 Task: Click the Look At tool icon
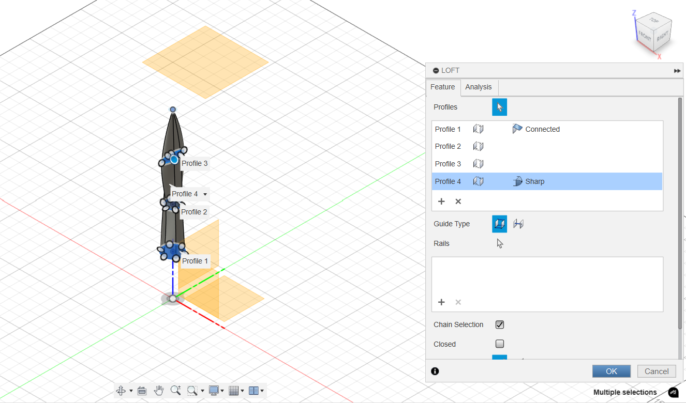[x=142, y=391]
